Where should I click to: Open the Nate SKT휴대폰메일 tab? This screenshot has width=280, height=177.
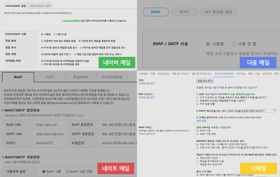112,77
